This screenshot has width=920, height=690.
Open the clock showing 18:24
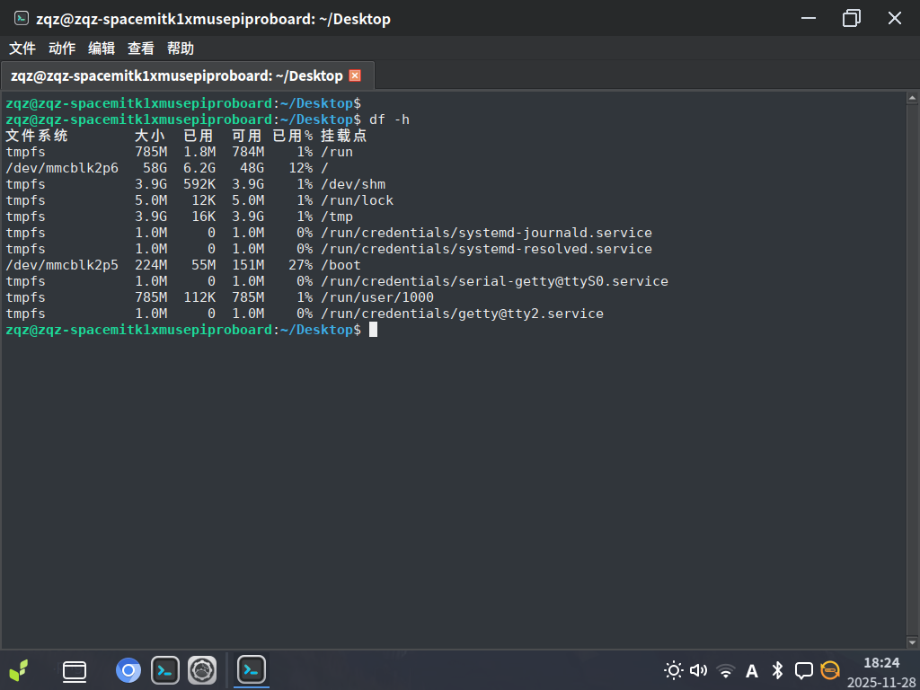point(881,663)
